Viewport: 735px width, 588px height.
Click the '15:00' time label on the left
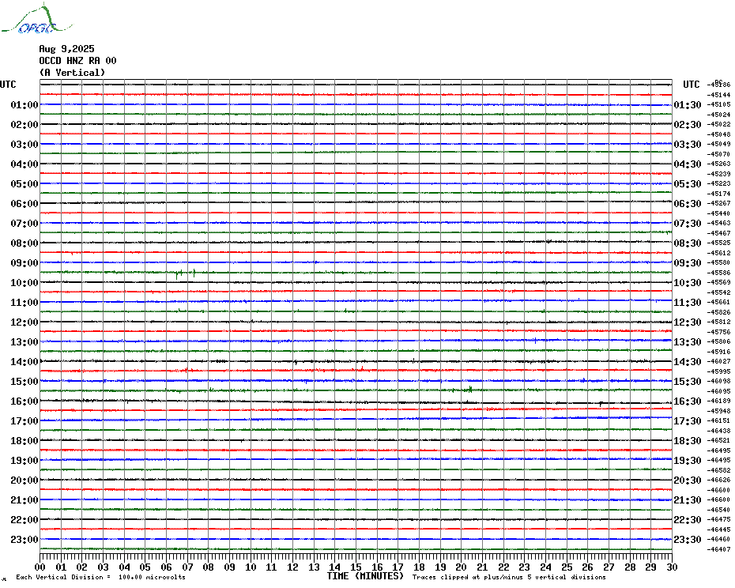click(24, 381)
